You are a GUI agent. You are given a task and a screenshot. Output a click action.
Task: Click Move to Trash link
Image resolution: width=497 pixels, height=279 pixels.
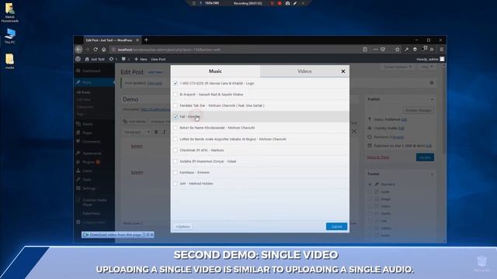click(x=378, y=157)
